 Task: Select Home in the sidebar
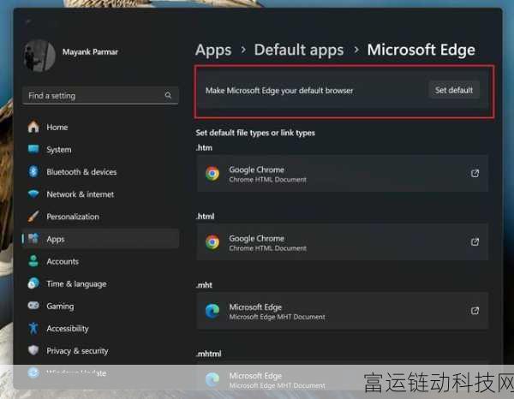pyautogui.click(x=57, y=127)
